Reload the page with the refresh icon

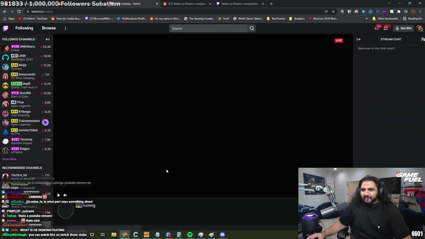pos(19,12)
